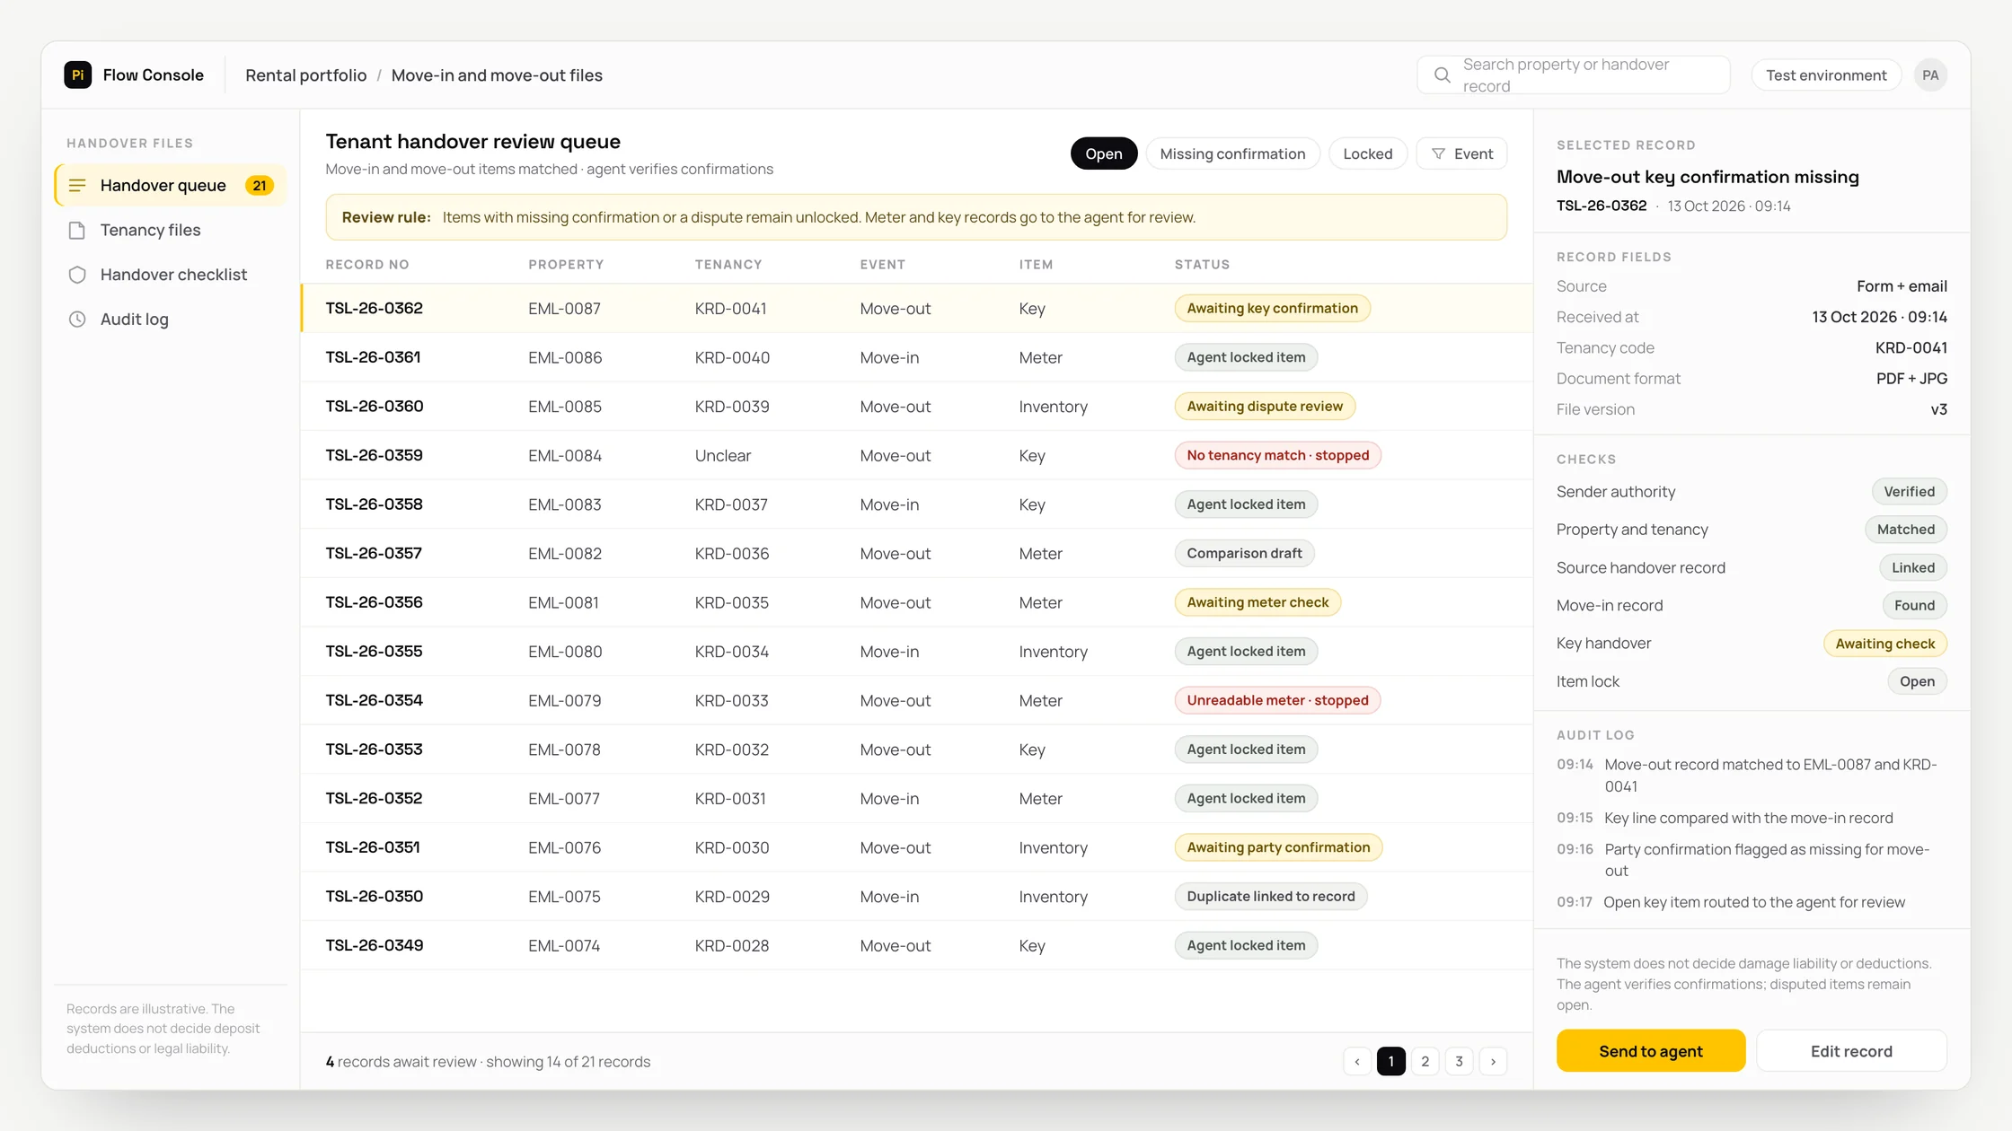The width and height of the screenshot is (2012, 1131).
Task: Select the Locked filter pill
Action: click(1367, 153)
